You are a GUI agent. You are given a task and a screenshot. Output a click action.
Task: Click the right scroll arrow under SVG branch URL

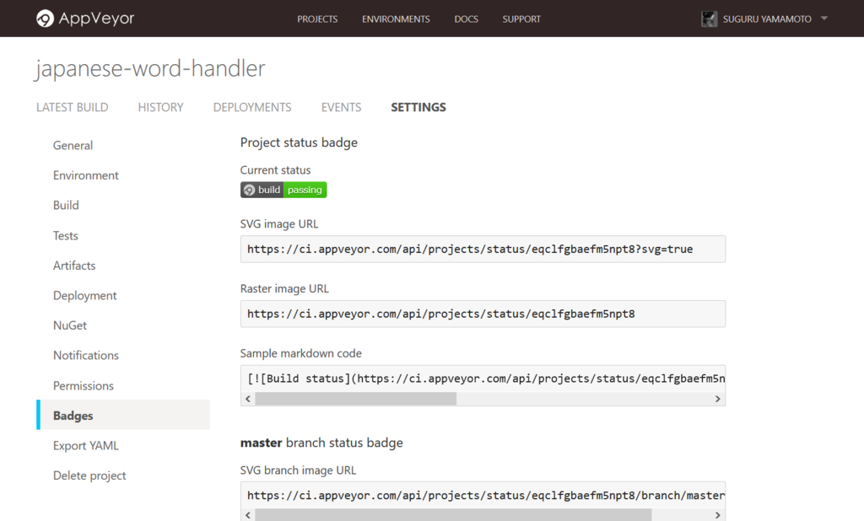click(x=718, y=514)
